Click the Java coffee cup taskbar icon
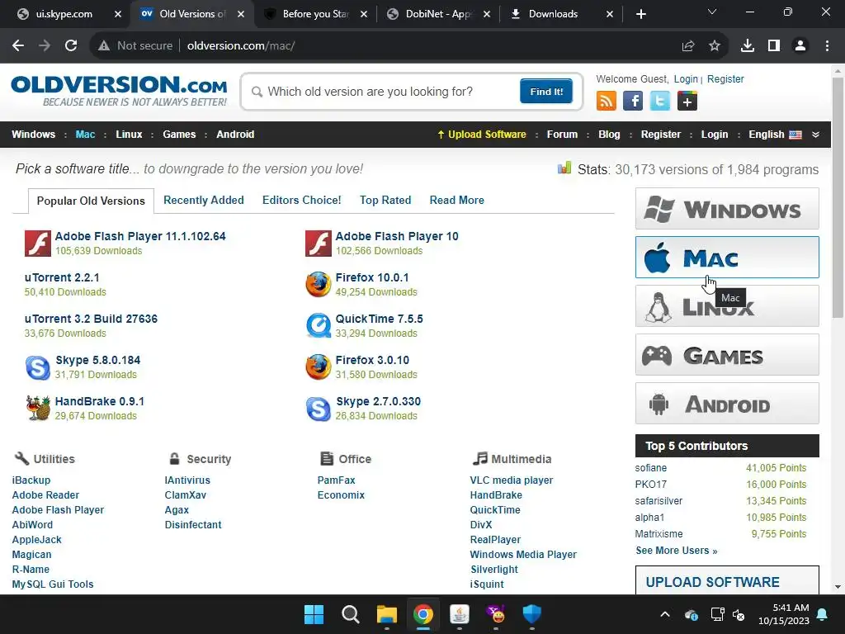Image resolution: width=845 pixels, height=634 pixels. point(459,614)
